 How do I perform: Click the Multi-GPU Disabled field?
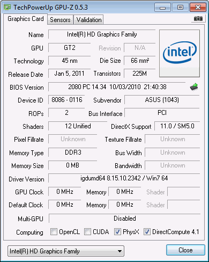point(124,219)
